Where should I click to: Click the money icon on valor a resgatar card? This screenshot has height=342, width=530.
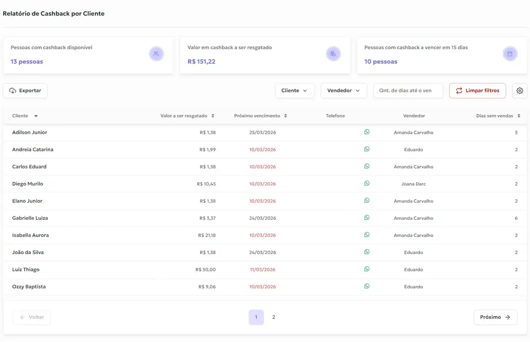pos(333,53)
